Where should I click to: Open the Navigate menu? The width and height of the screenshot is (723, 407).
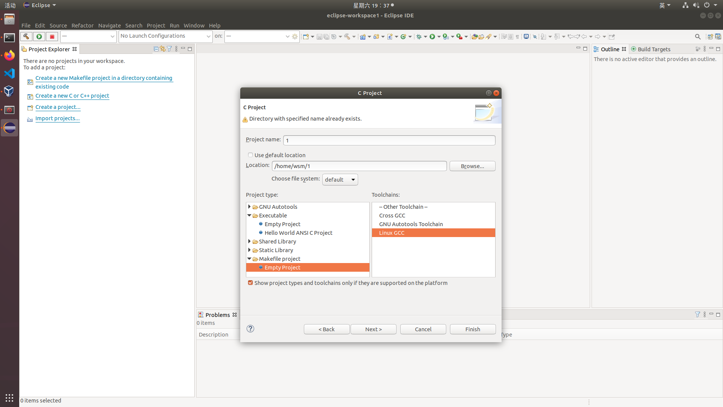(x=110, y=26)
